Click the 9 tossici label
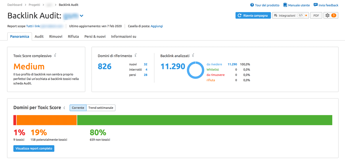This screenshot has width=345, height=162. click(x=19, y=140)
